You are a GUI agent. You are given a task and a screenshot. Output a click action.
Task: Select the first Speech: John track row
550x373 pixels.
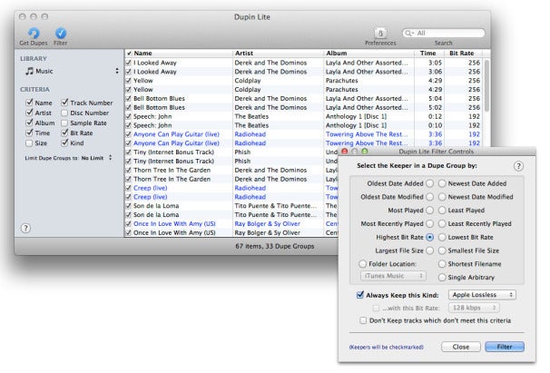[x=304, y=116]
